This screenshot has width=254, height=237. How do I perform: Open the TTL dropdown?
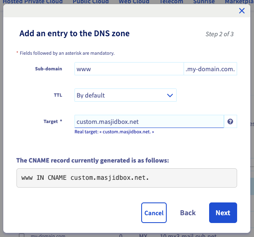point(125,95)
